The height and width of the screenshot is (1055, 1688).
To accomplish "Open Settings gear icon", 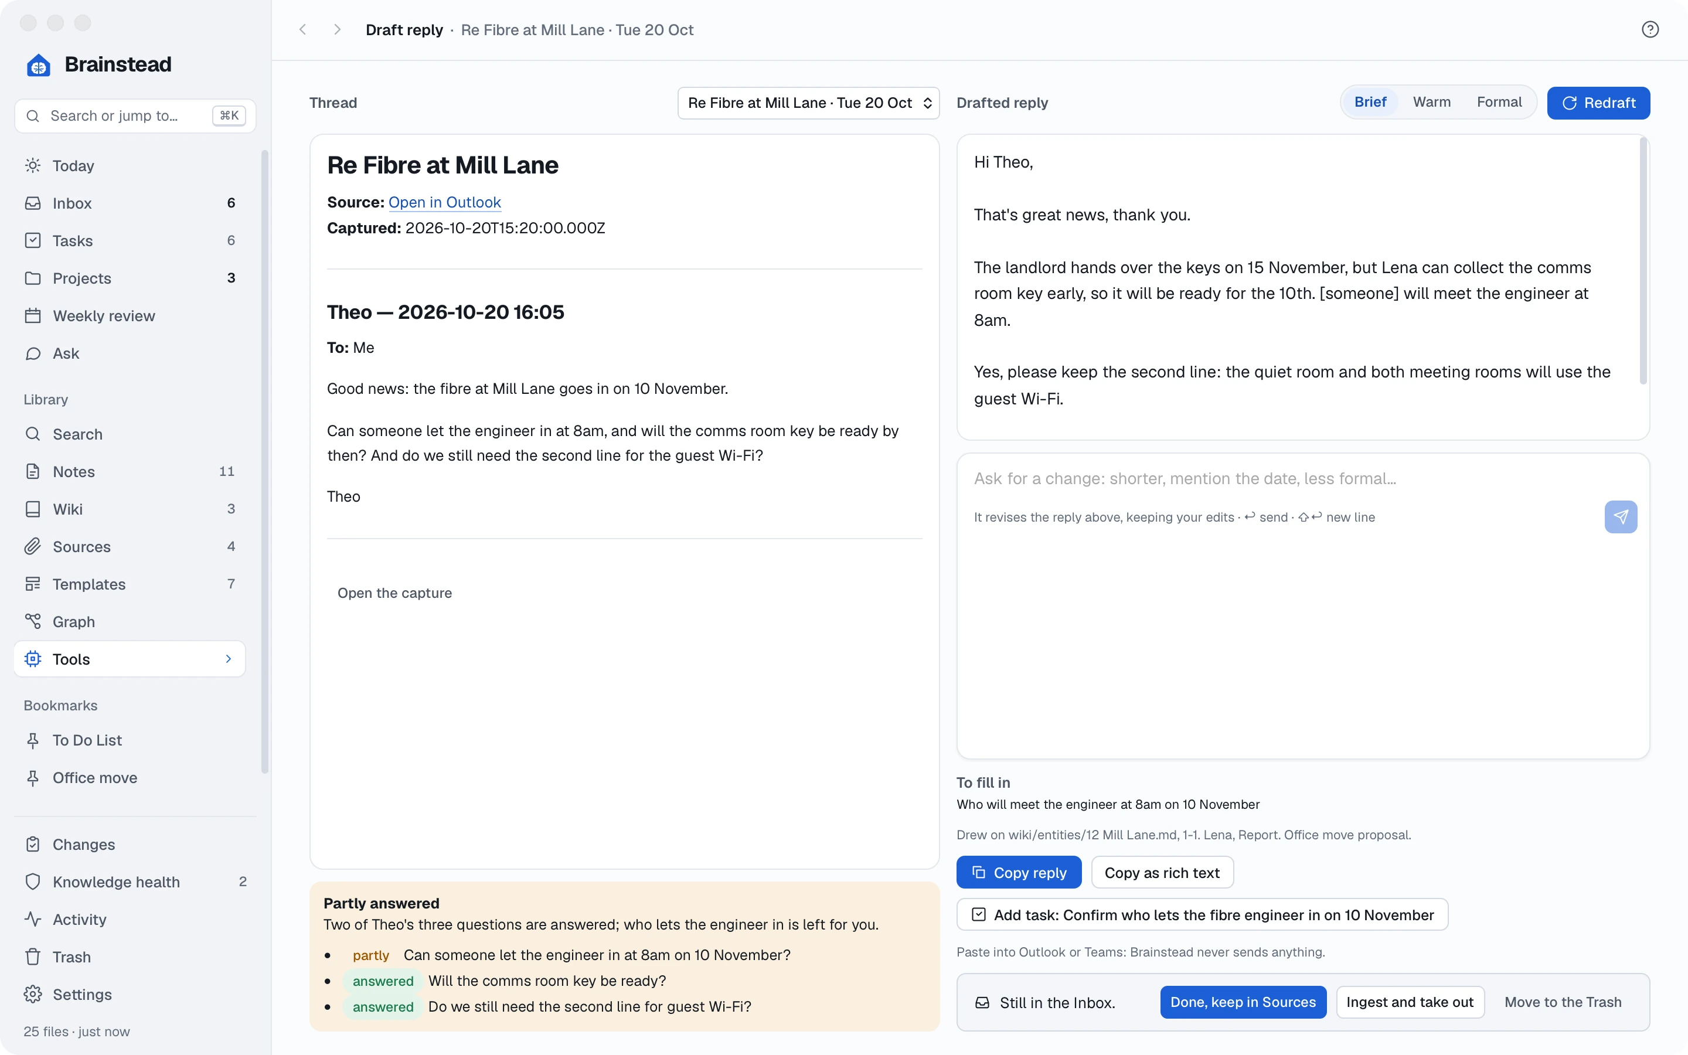I will point(33,994).
